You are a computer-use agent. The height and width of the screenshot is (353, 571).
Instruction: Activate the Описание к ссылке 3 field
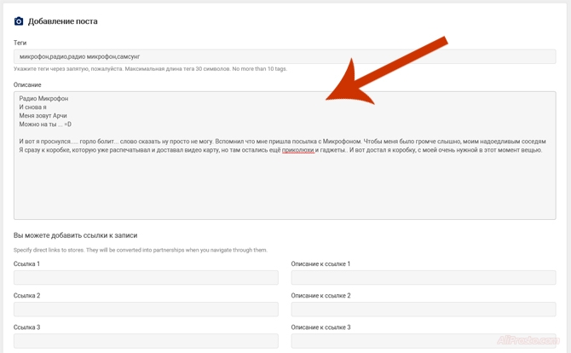(x=423, y=341)
